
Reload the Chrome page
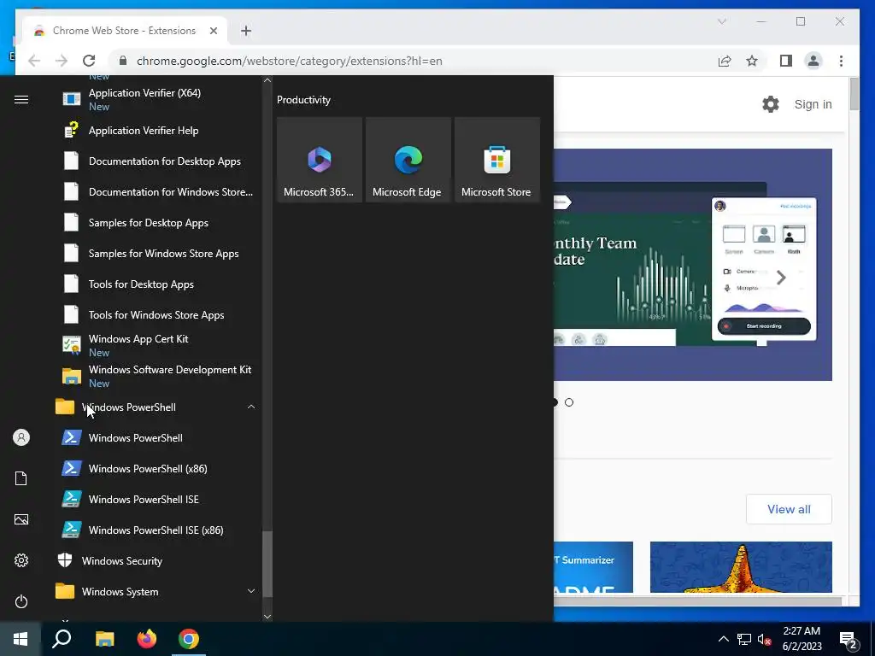tap(89, 61)
